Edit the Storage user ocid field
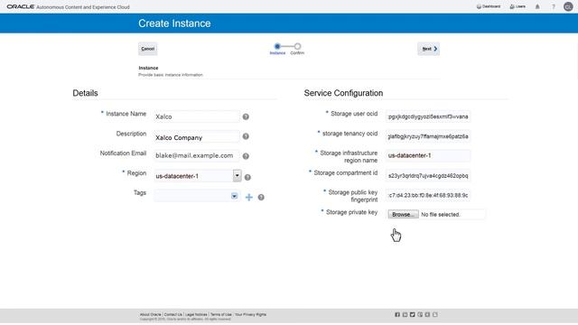The height and width of the screenshot is (325, 578). pos(428,116)
